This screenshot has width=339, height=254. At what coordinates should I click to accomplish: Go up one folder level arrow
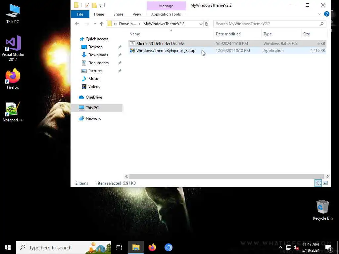(101, 24)
